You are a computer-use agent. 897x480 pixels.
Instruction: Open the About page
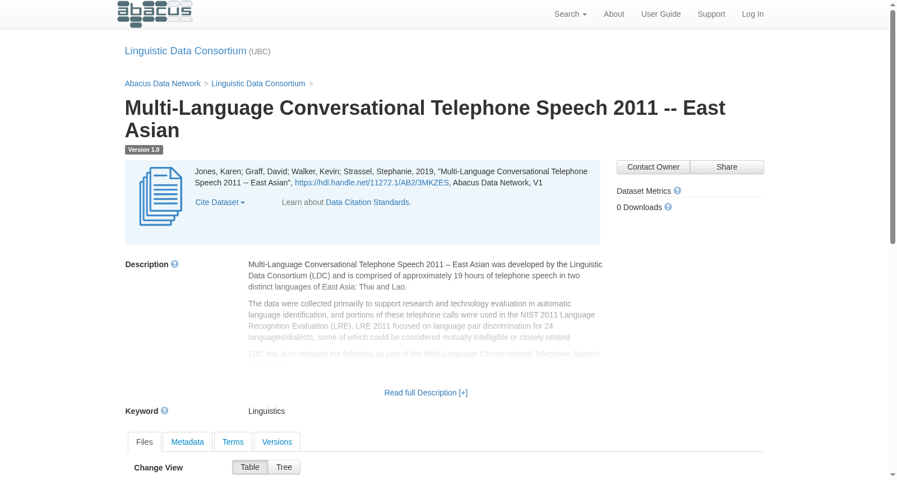[614, 14]
